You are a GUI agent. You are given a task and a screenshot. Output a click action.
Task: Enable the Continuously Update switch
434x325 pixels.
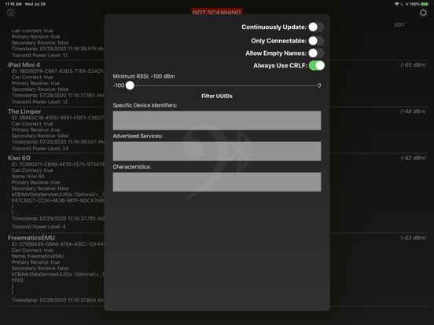point(316,27)
